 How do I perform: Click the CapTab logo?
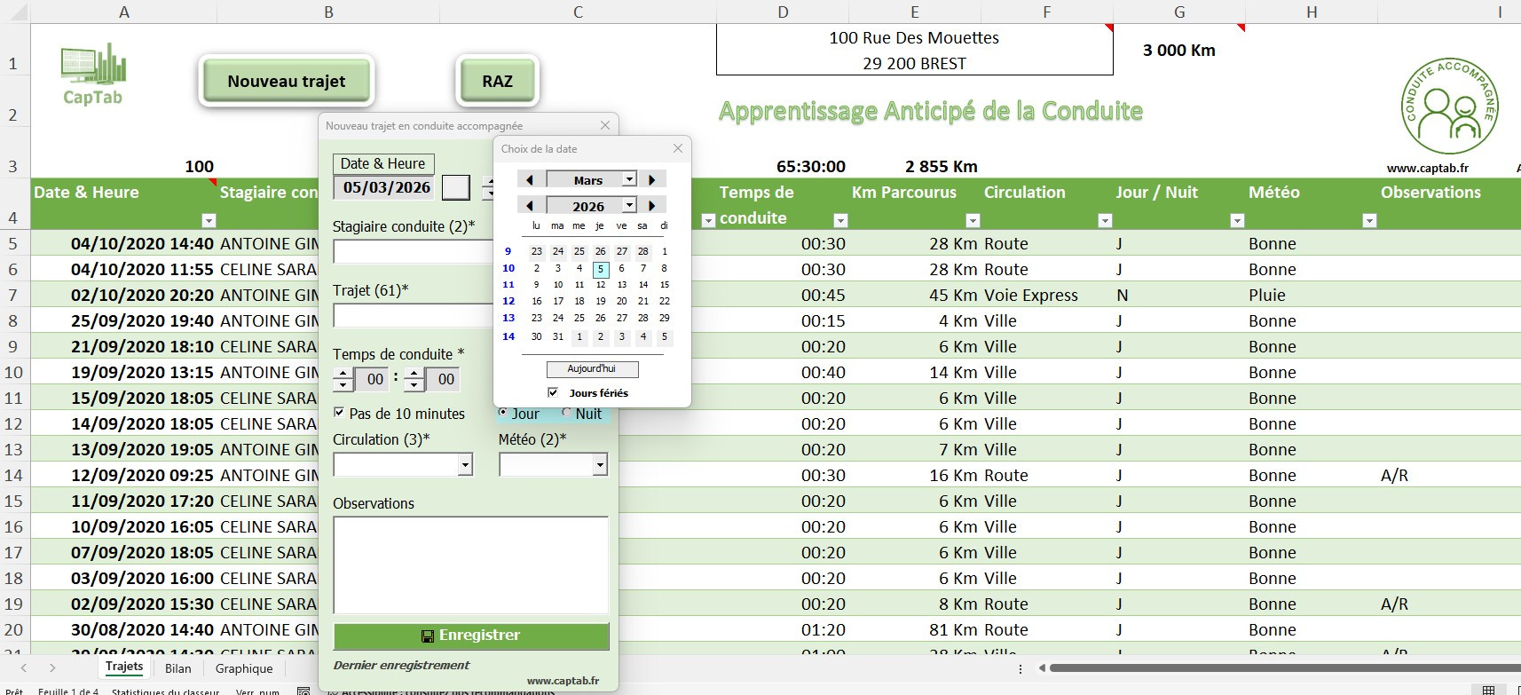click(x=93, y=74)
